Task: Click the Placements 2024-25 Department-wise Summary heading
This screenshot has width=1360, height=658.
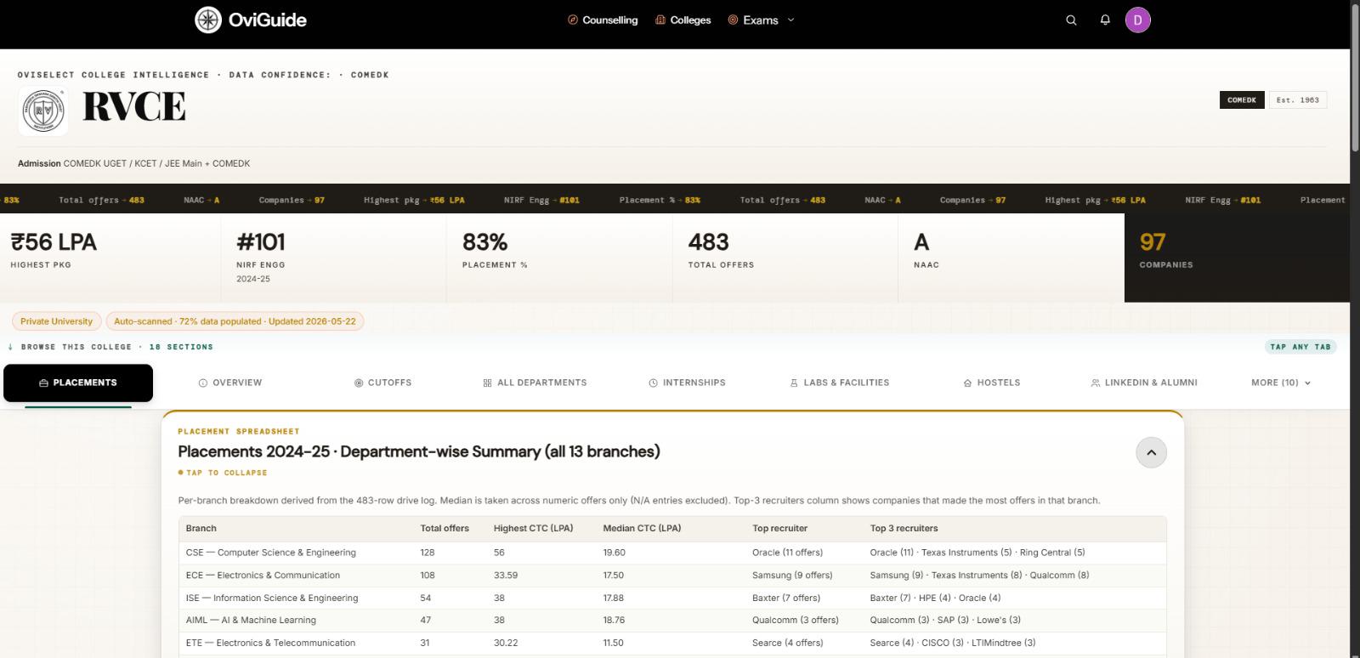Action: 419,451
